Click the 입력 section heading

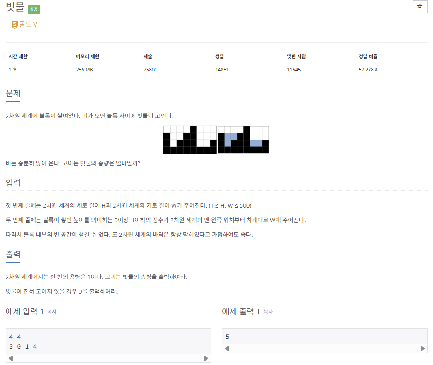pyautogui.click(x=13, y=183)
